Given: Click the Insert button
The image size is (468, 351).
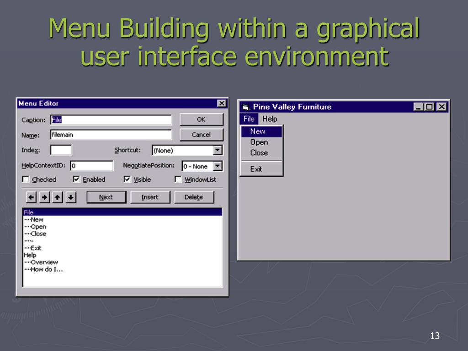Looking at the screenshot, I should click(x=150, y=197).
